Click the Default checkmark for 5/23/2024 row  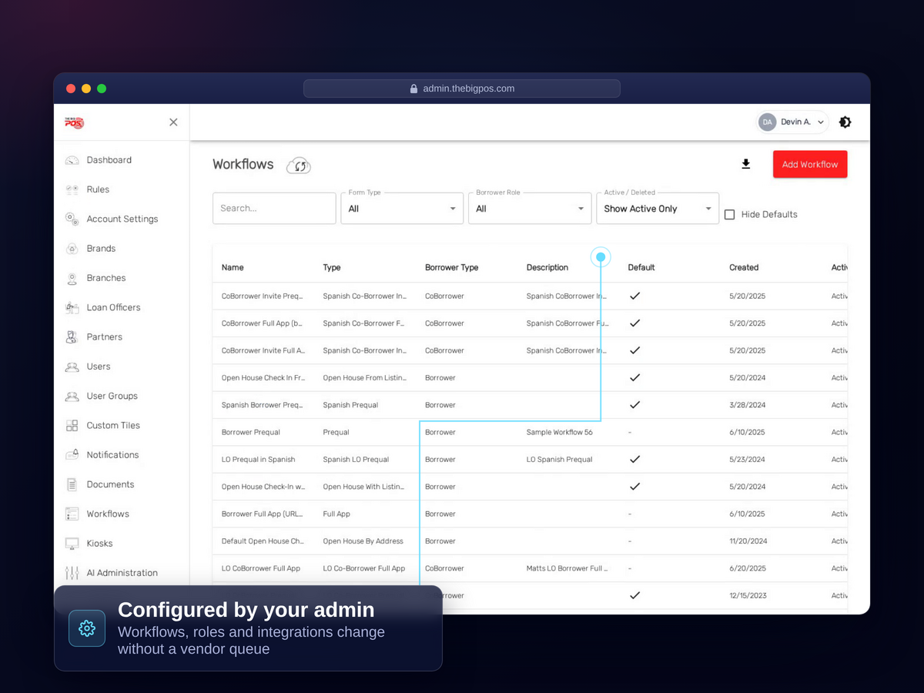(x=634, y=459)
